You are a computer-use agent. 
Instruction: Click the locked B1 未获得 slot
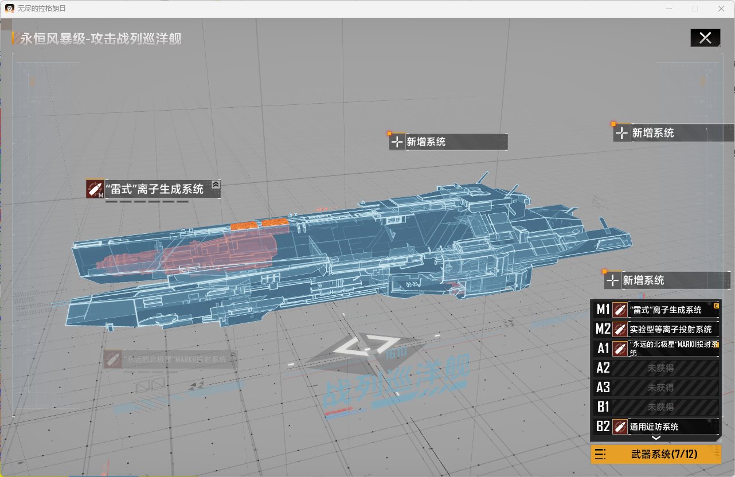(x=660, y=407)
